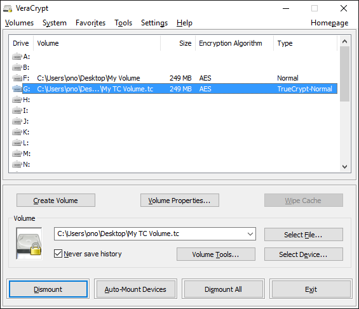Click the Volume Properties button
The height and width of the screenshot is (309, 359).
[179, 201]
